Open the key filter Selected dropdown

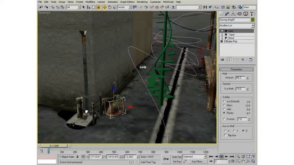tap(195, 157)
